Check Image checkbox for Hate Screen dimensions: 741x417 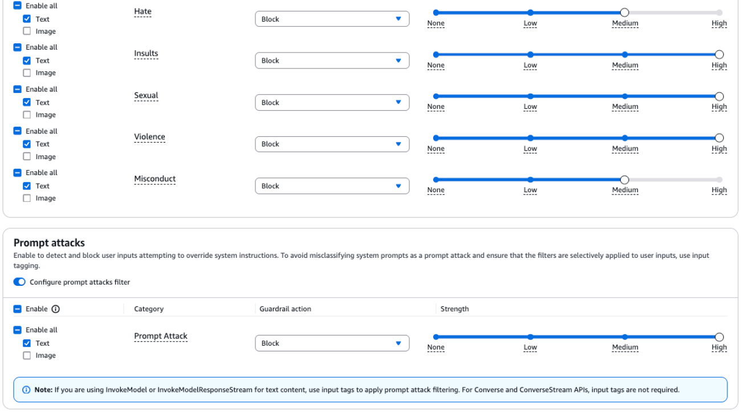tap(27, 31)
